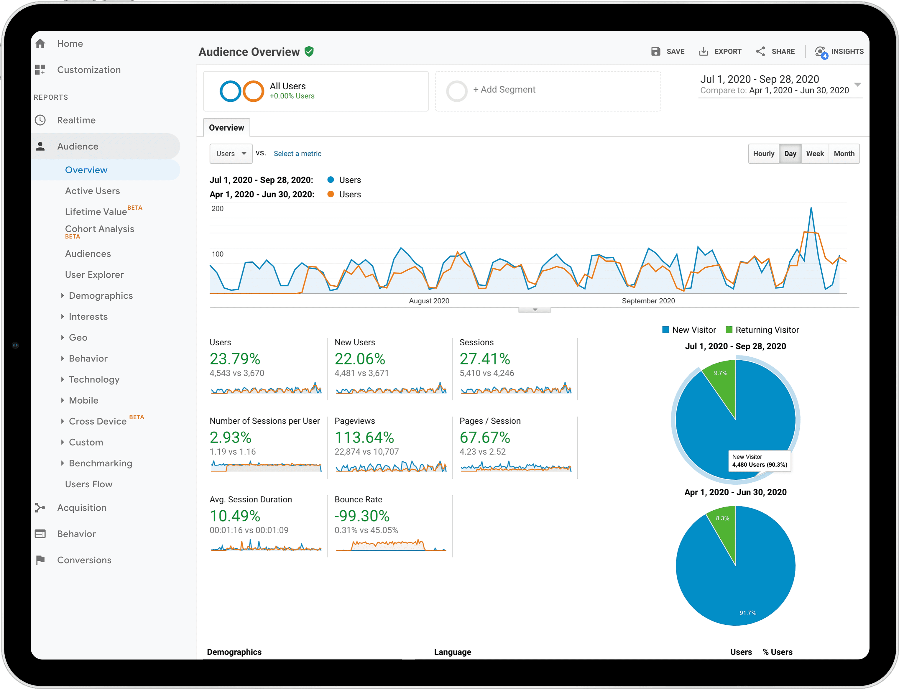Click the blue Users legend dot

pos(331,180)
